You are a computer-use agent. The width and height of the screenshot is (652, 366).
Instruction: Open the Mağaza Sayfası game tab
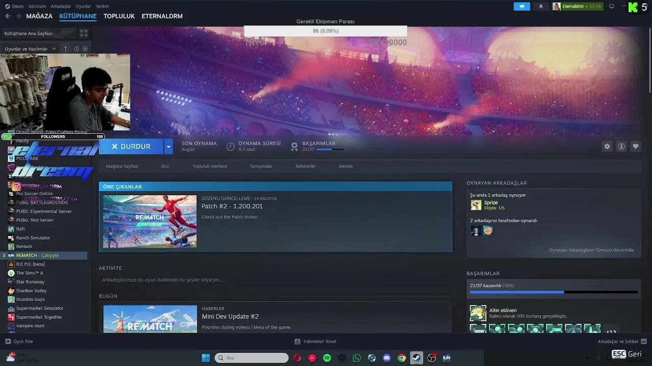tap(122, 166)
